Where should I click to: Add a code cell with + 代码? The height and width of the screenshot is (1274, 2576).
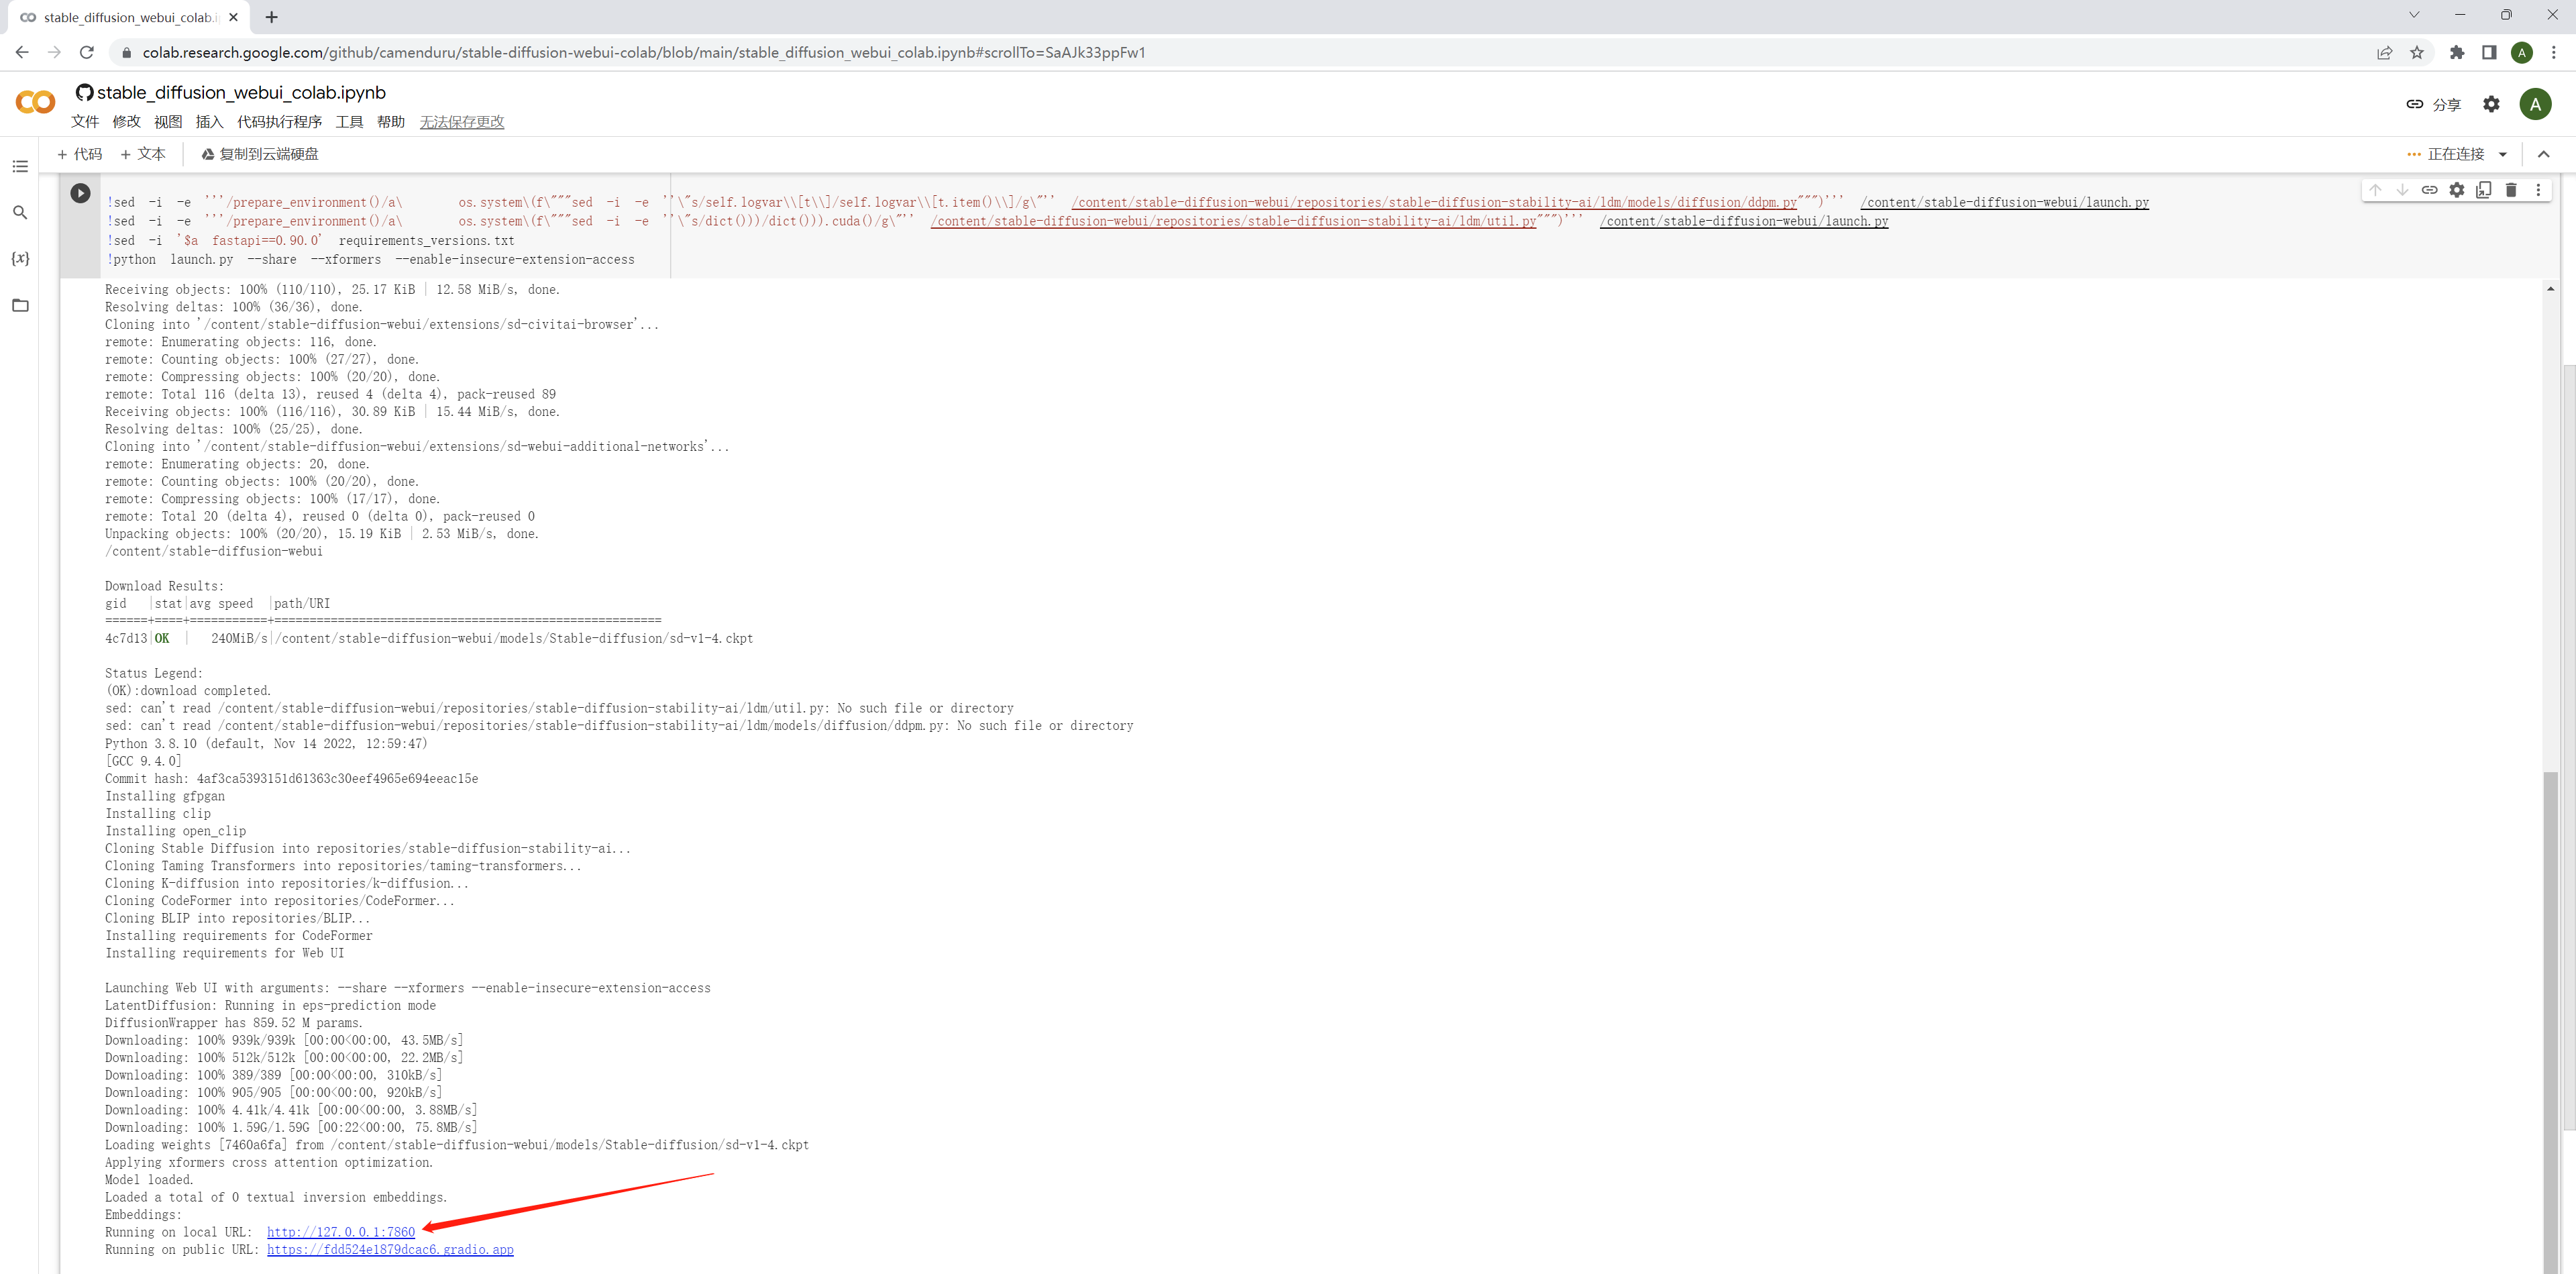click(x=80, y=154)
